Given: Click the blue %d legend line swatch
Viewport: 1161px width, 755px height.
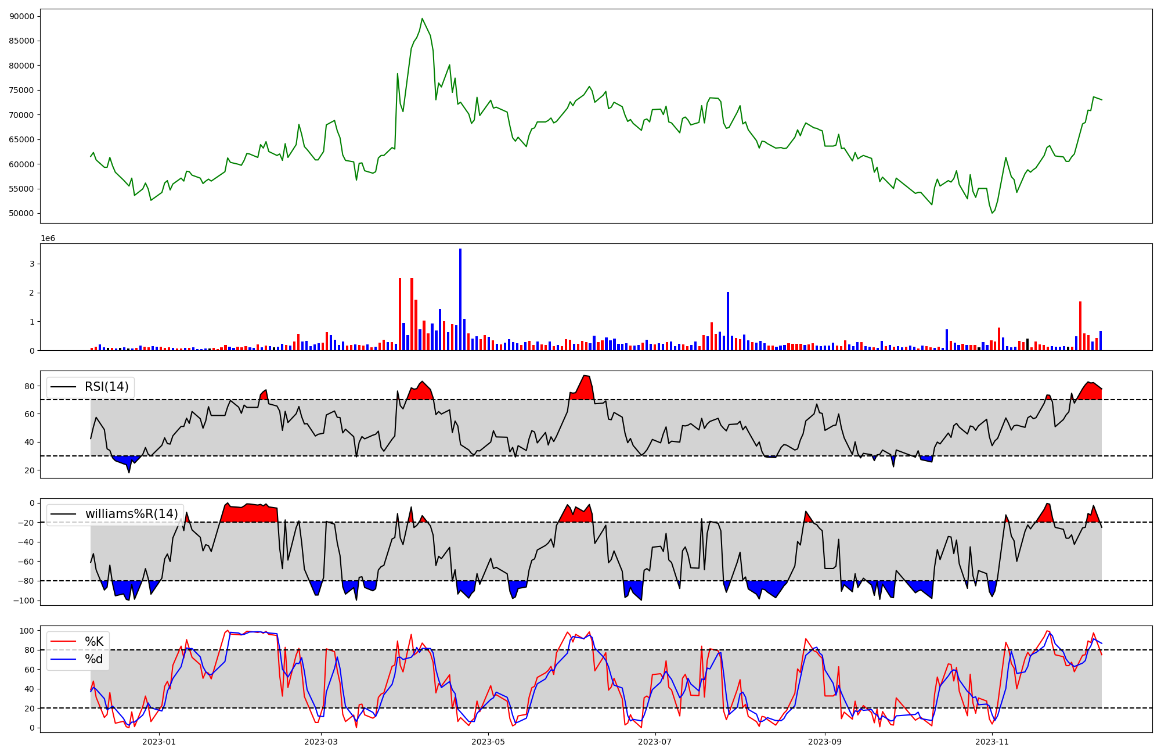Looking at the screenshot, I should (x=63, y=659).
